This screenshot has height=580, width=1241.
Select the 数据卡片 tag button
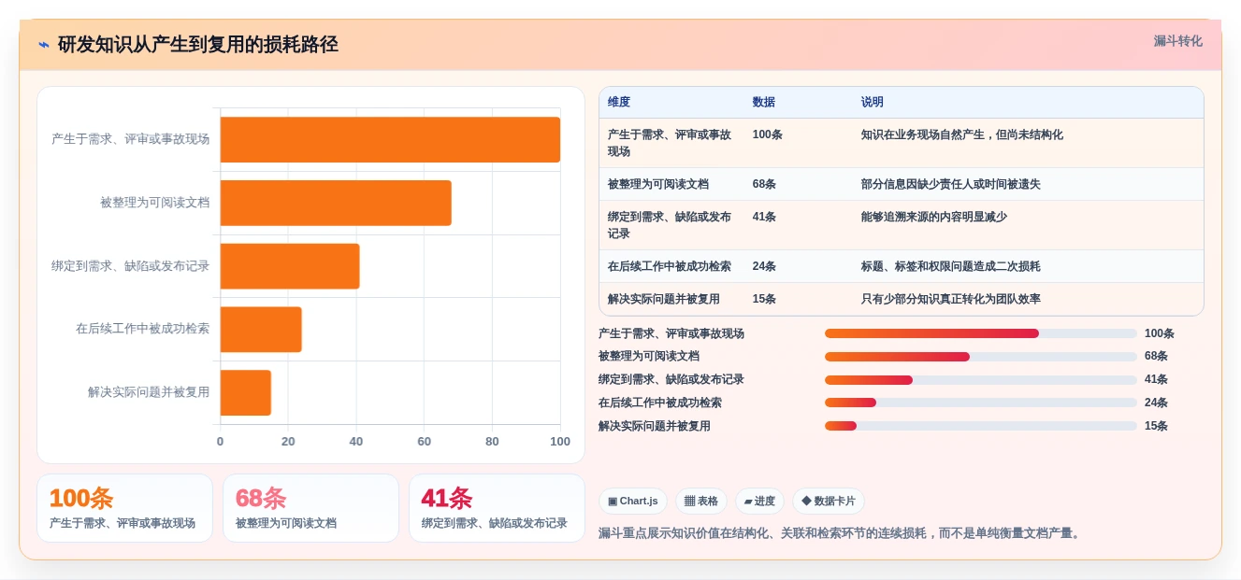tap(829, 501)
